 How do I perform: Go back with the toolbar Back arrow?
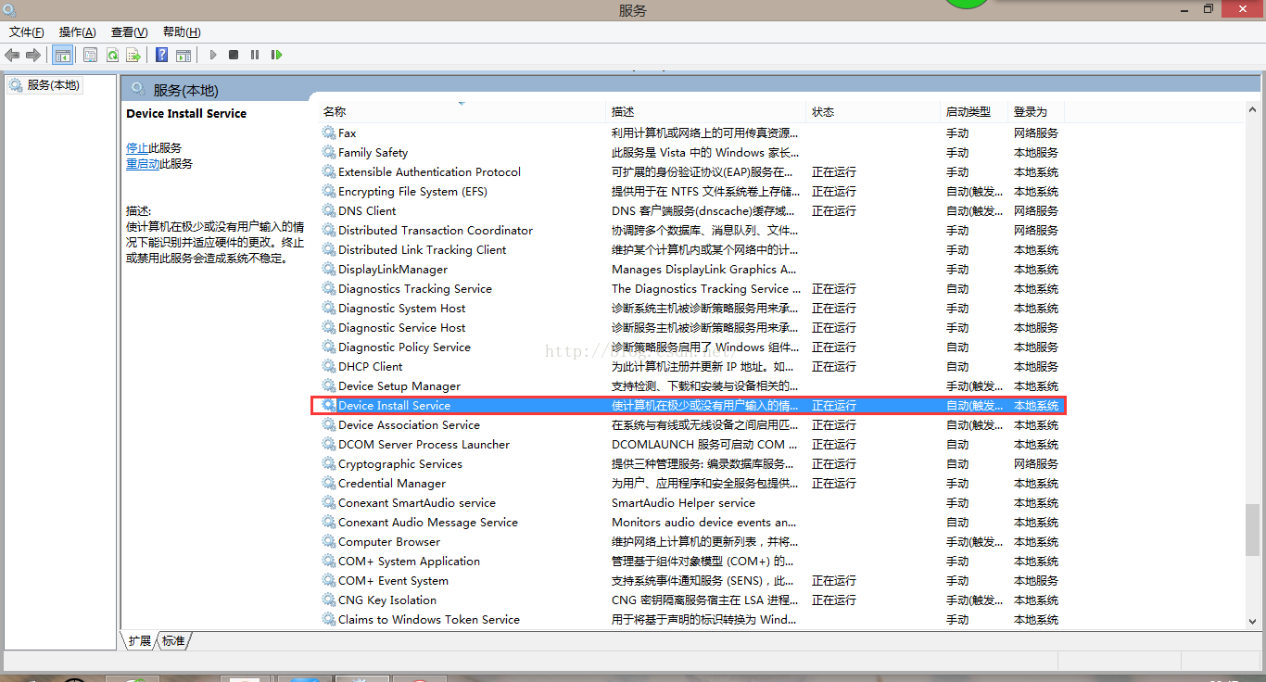[x=12, y=56]
